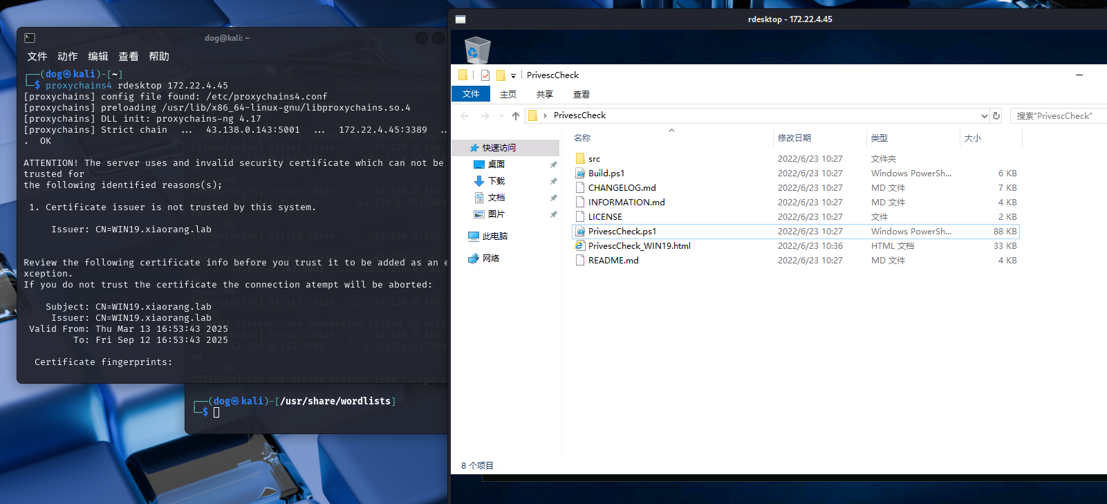Click the terminal window icon in Kali title bar

pos(30,38)
